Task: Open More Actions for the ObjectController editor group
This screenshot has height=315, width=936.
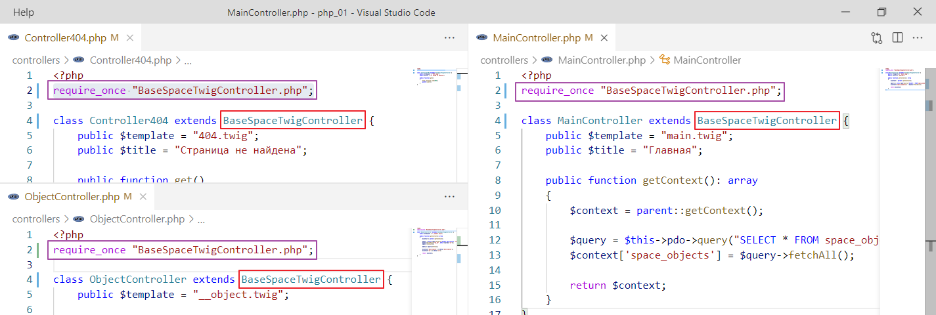Action: coord(449,197)
